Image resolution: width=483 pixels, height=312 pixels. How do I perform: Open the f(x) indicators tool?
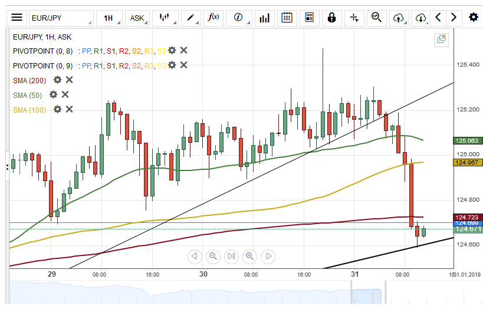click(213, 18)
